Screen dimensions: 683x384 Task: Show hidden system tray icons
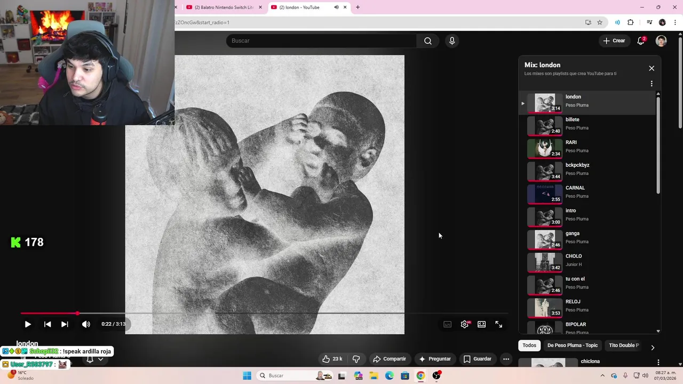pyautogui.click(x=602, y=375)
